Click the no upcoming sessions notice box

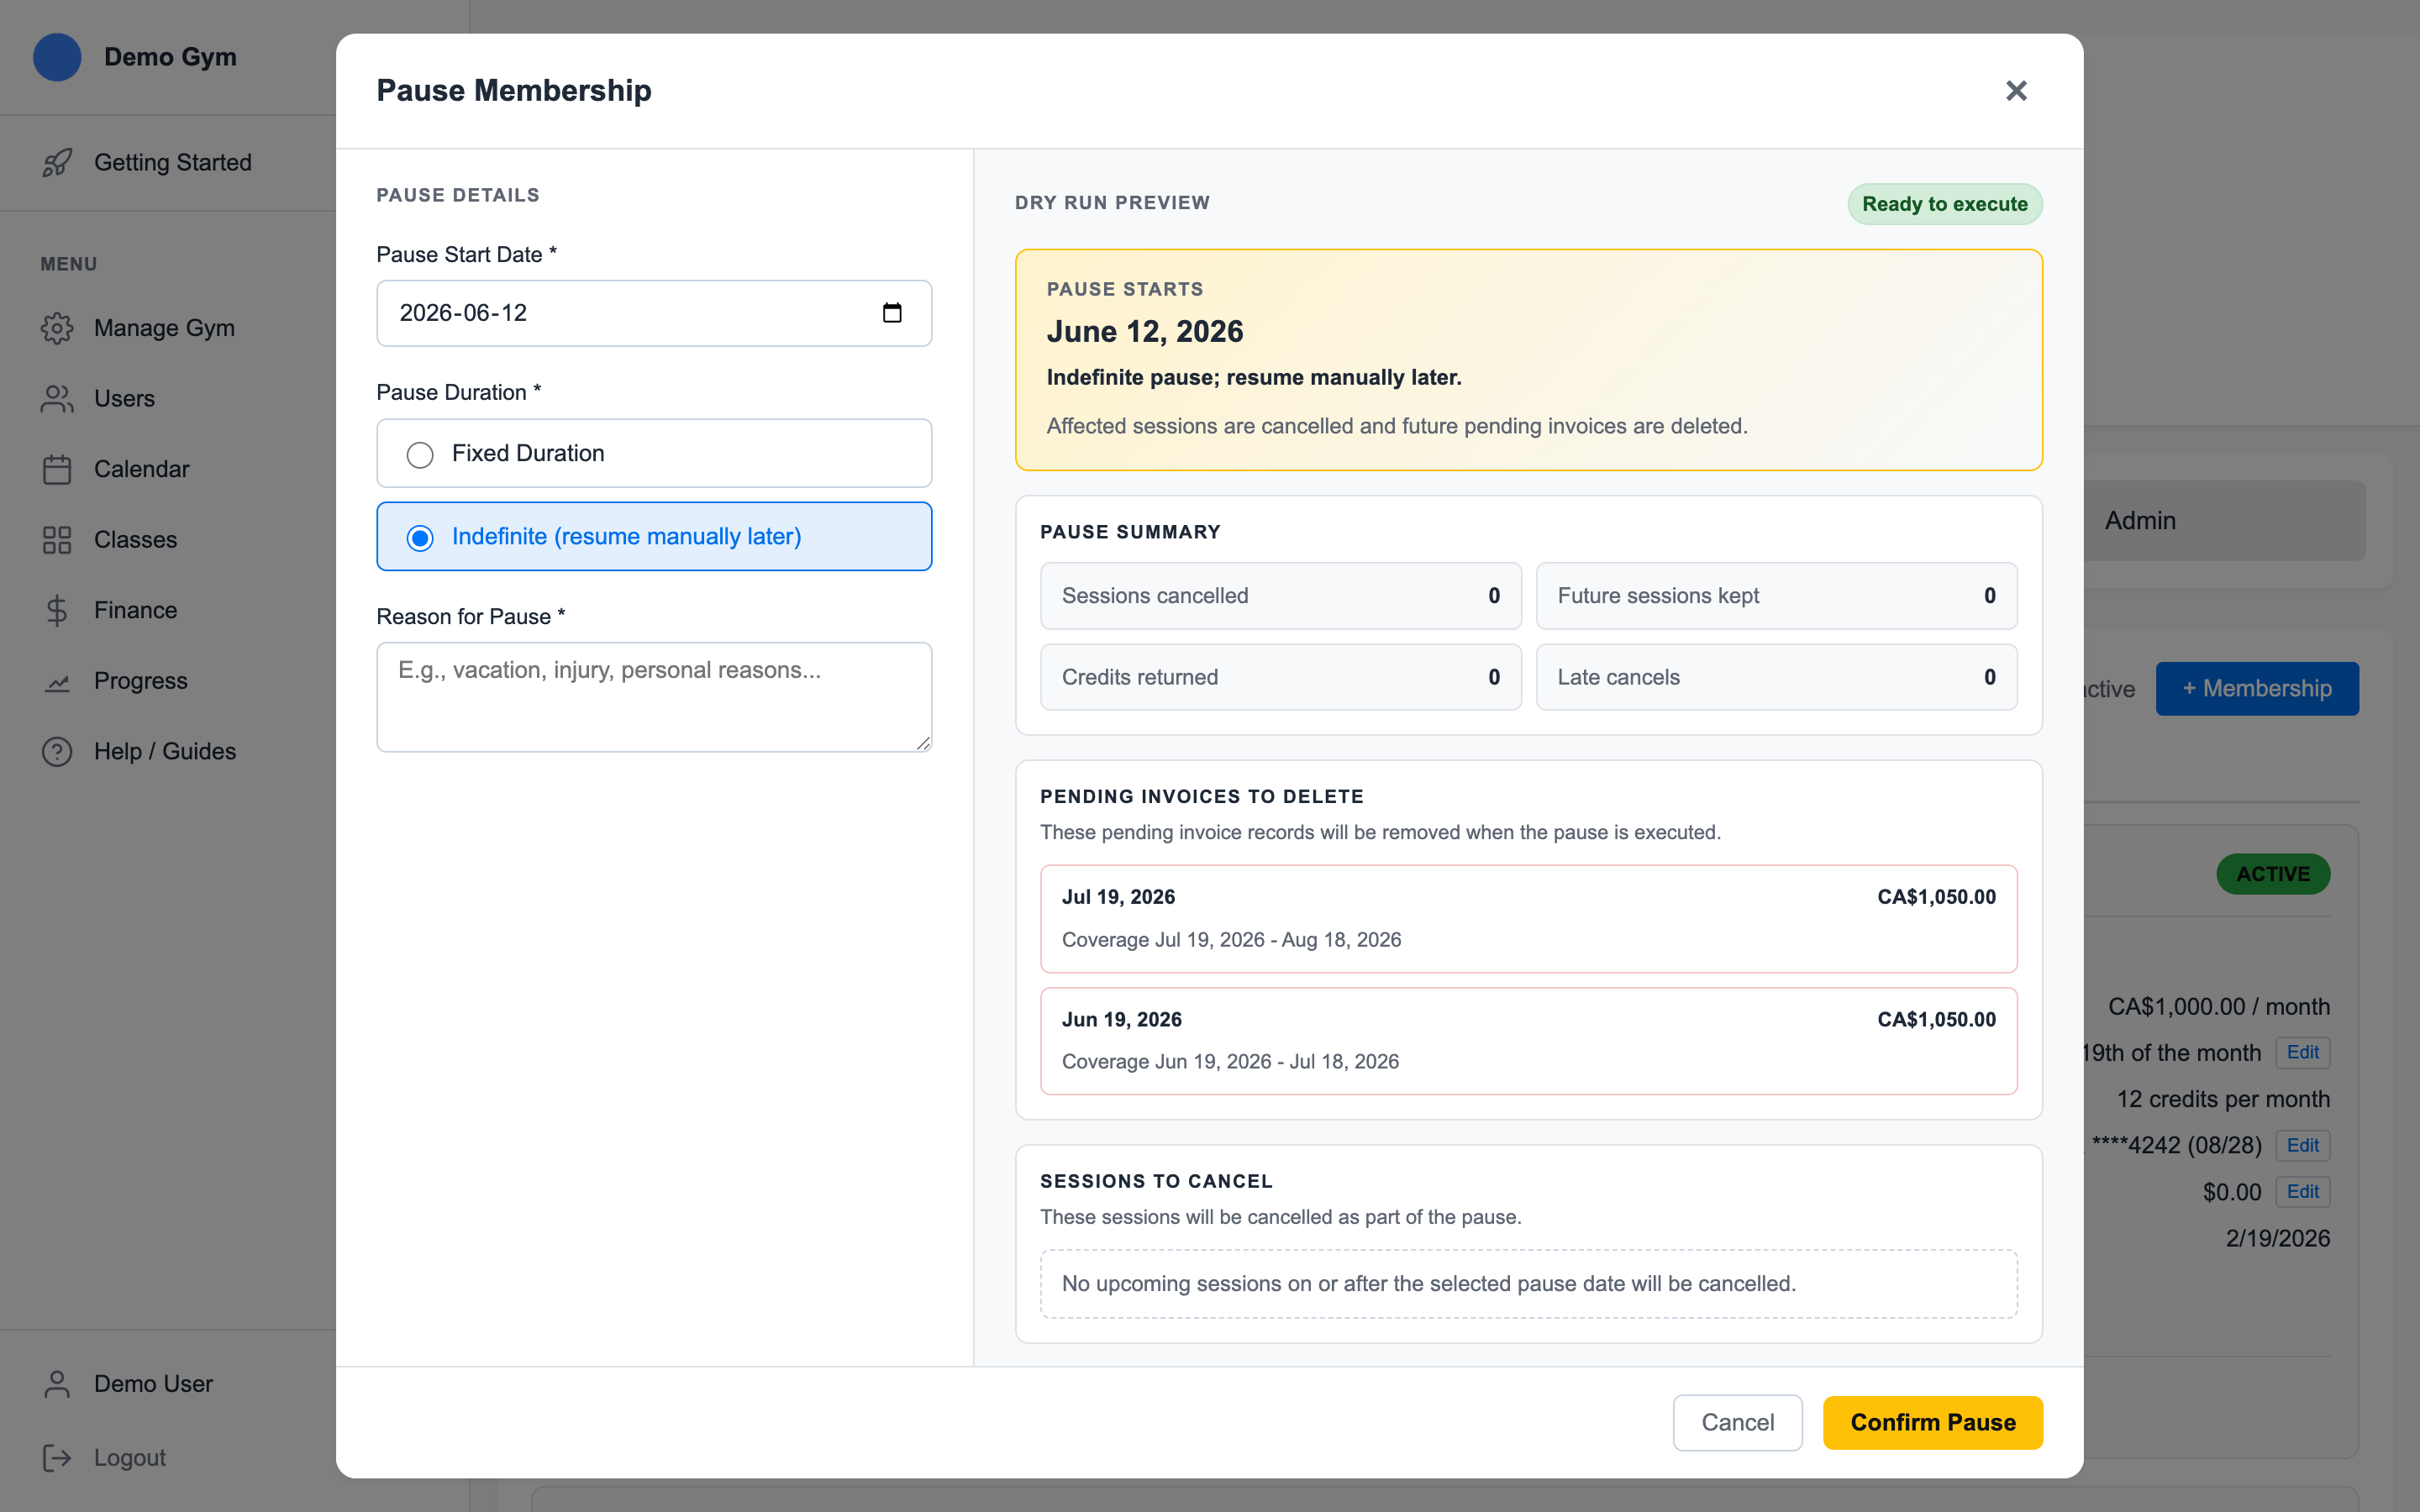[1528, 1283]
